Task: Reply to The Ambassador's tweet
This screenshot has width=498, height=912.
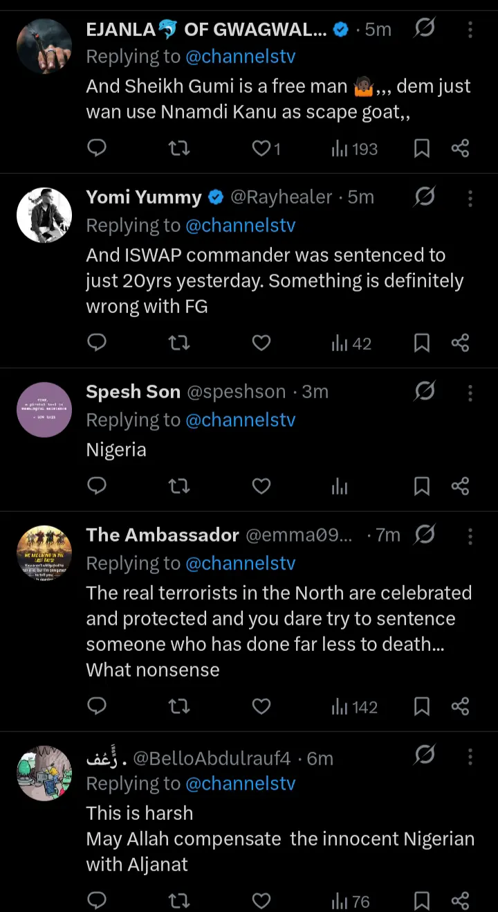Action: [98, 706]
